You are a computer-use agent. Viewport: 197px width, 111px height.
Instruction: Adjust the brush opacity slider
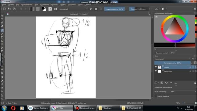point(114,9)
